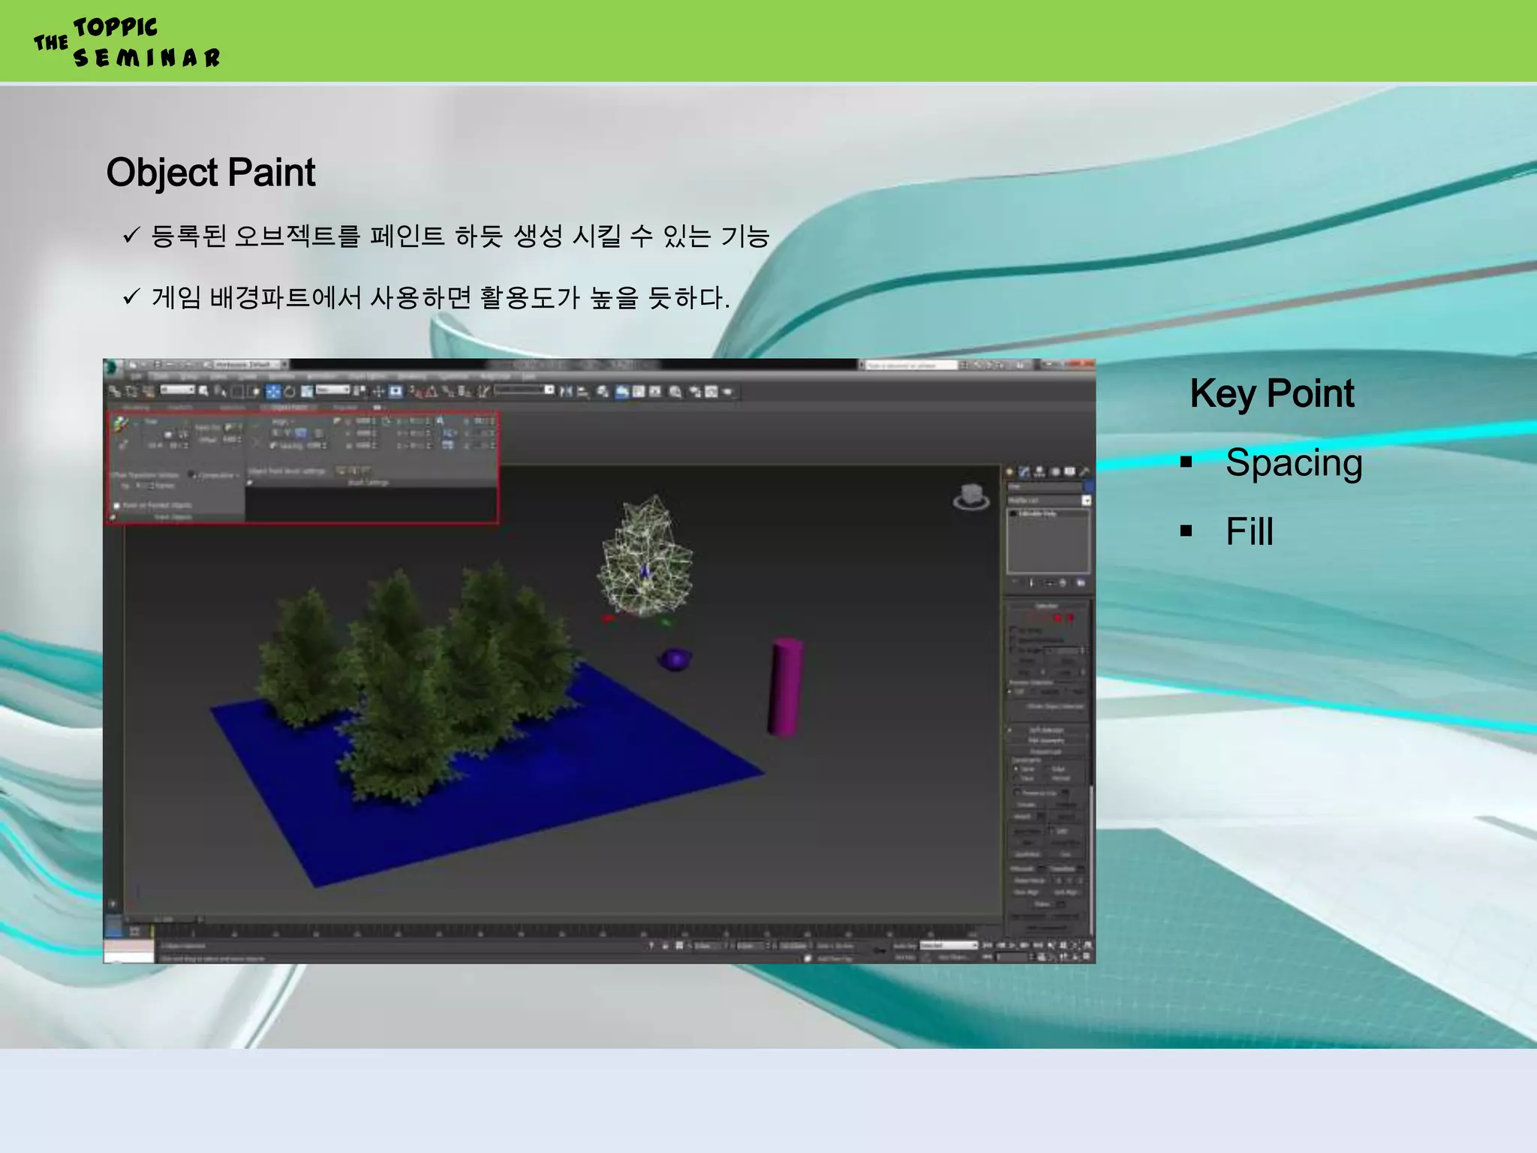This screenshot has width=1537, height=1153.
Task: Toggle the By Angle checkbox
Action: coord(1013,650)
